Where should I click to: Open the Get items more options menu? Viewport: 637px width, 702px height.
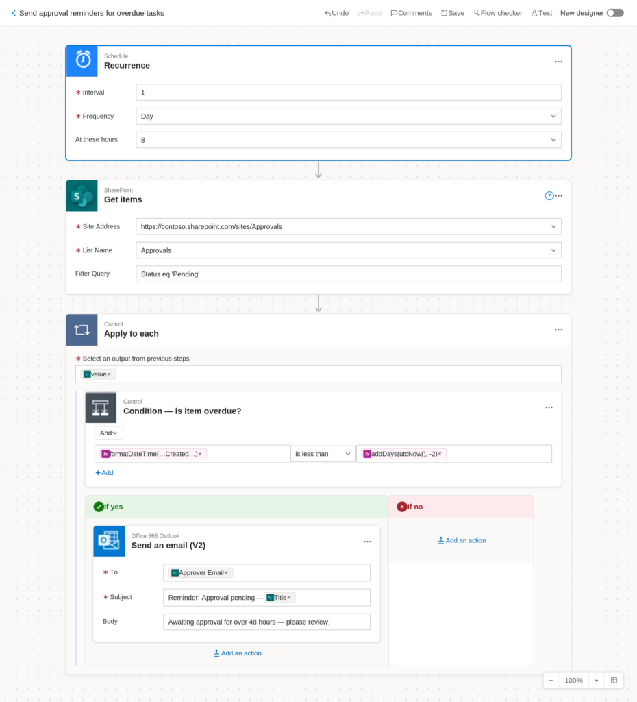pyautogui.click(x=559, y=195)
